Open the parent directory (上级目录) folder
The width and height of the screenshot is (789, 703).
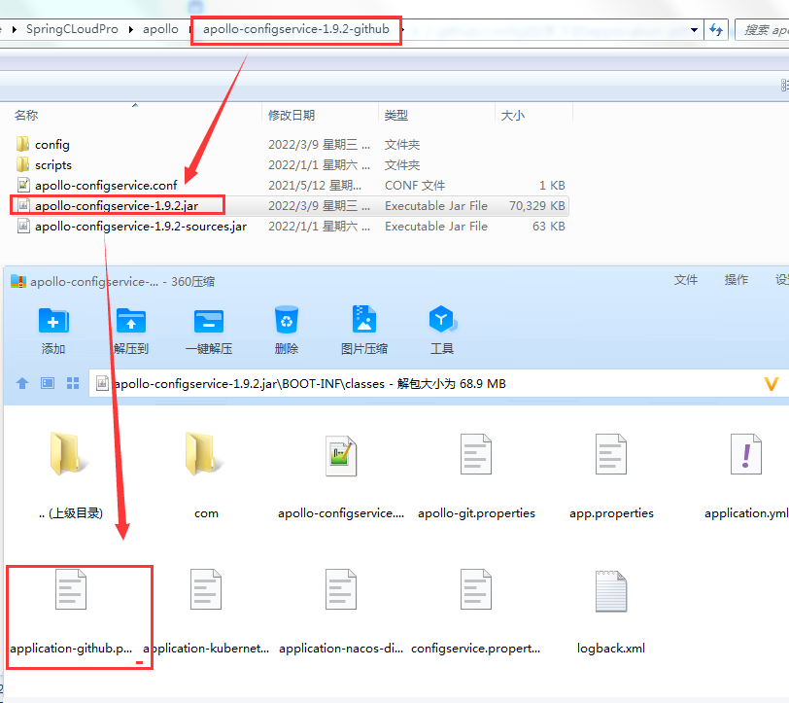(70, 454)
